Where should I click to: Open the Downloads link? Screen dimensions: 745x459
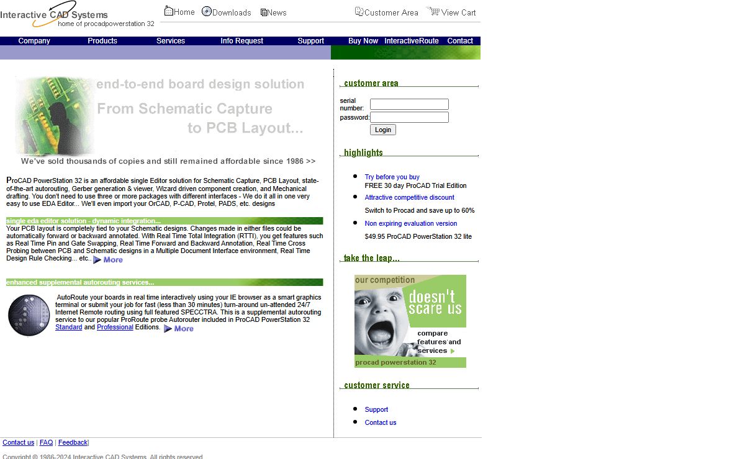click(x=232, y=12)
